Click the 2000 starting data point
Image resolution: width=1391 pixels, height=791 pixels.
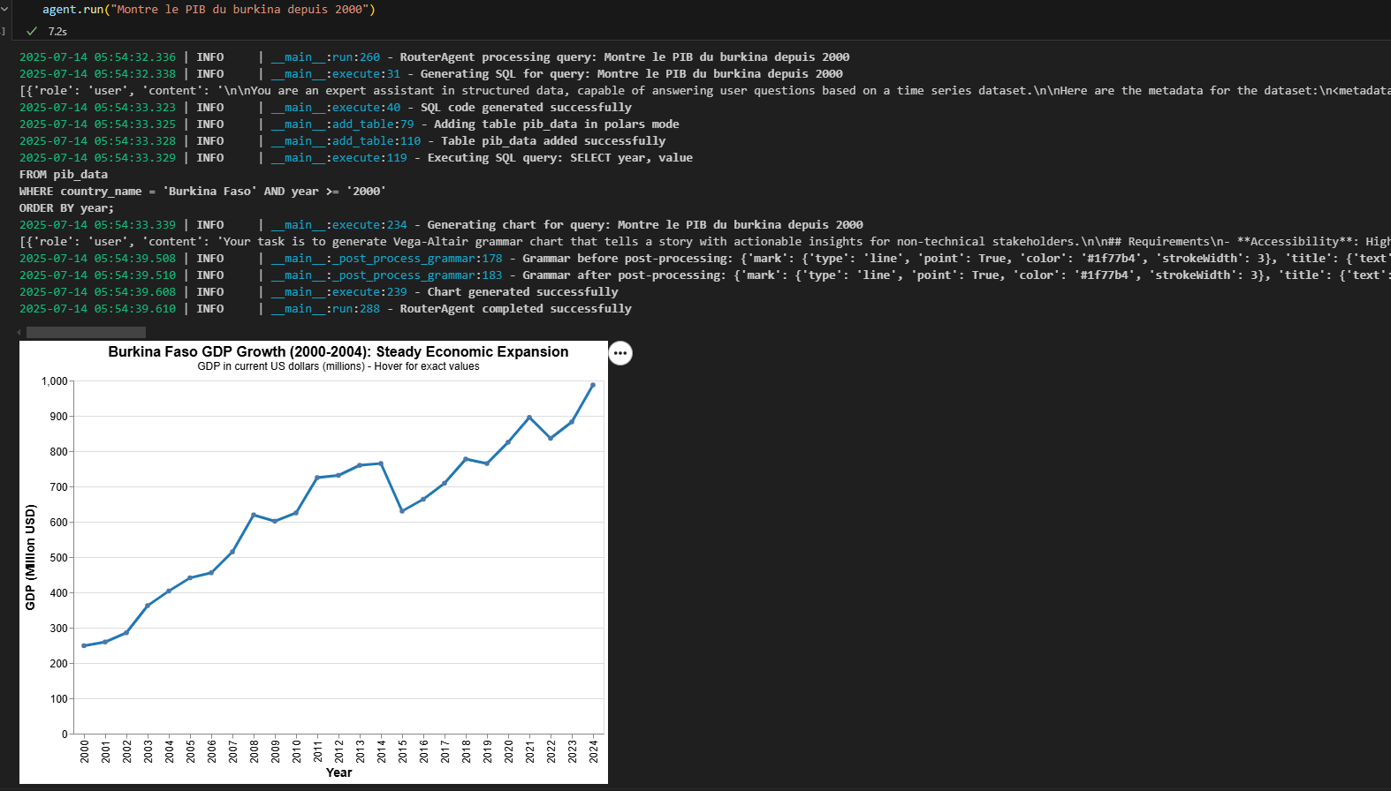tap(84, 645)
